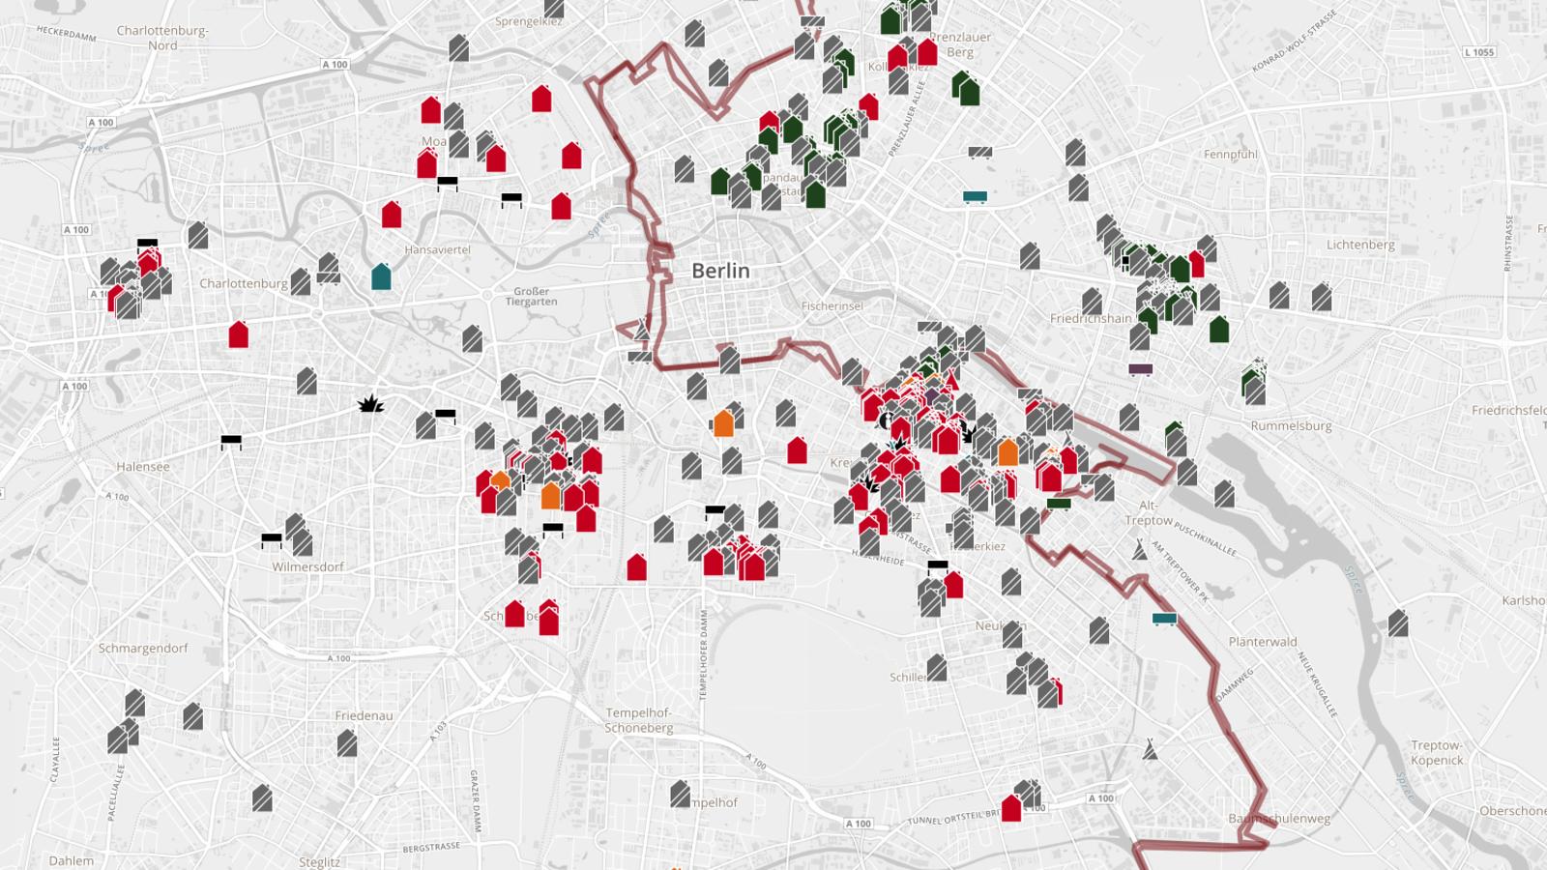Open the tent icon near Alt-Treptow
Screen dimensions: 1547x870
click(x=1141, y=550)
